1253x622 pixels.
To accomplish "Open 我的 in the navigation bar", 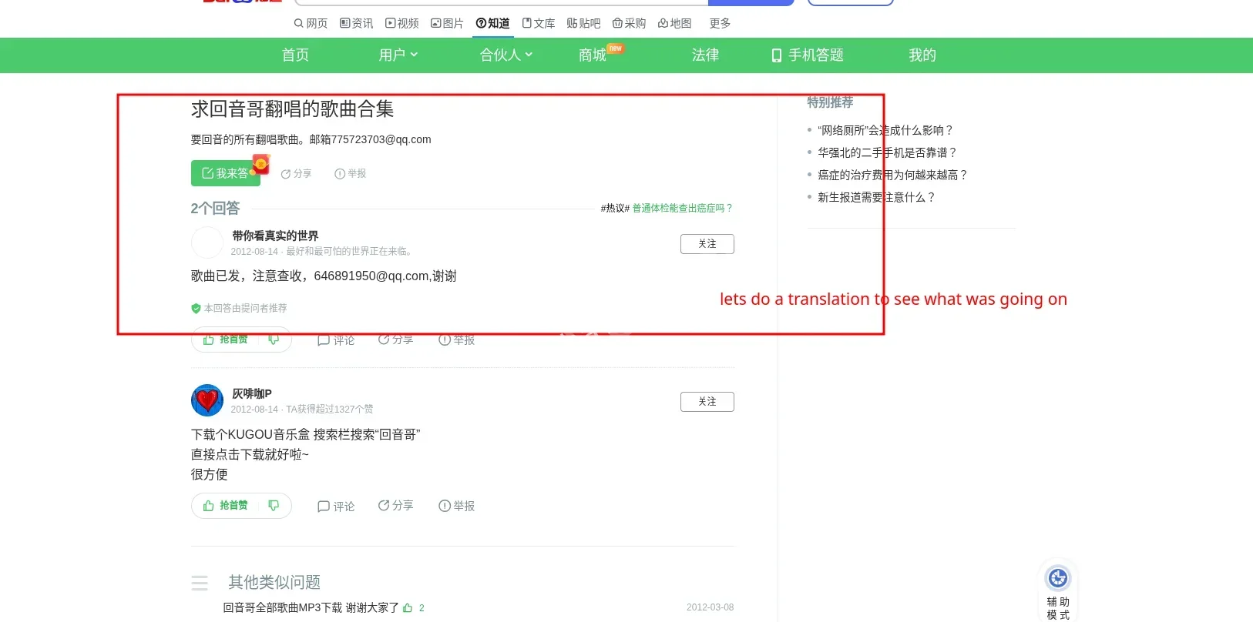I will 922,55.
